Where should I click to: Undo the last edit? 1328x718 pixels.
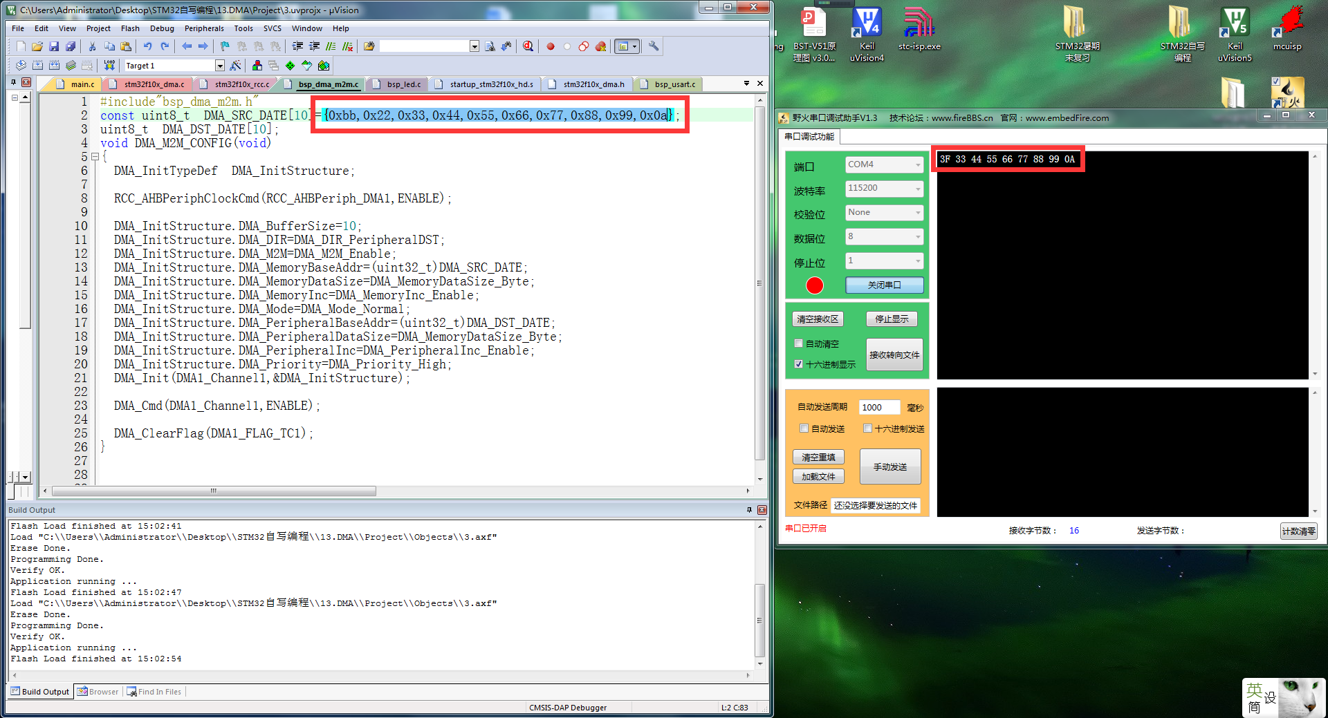147,46
